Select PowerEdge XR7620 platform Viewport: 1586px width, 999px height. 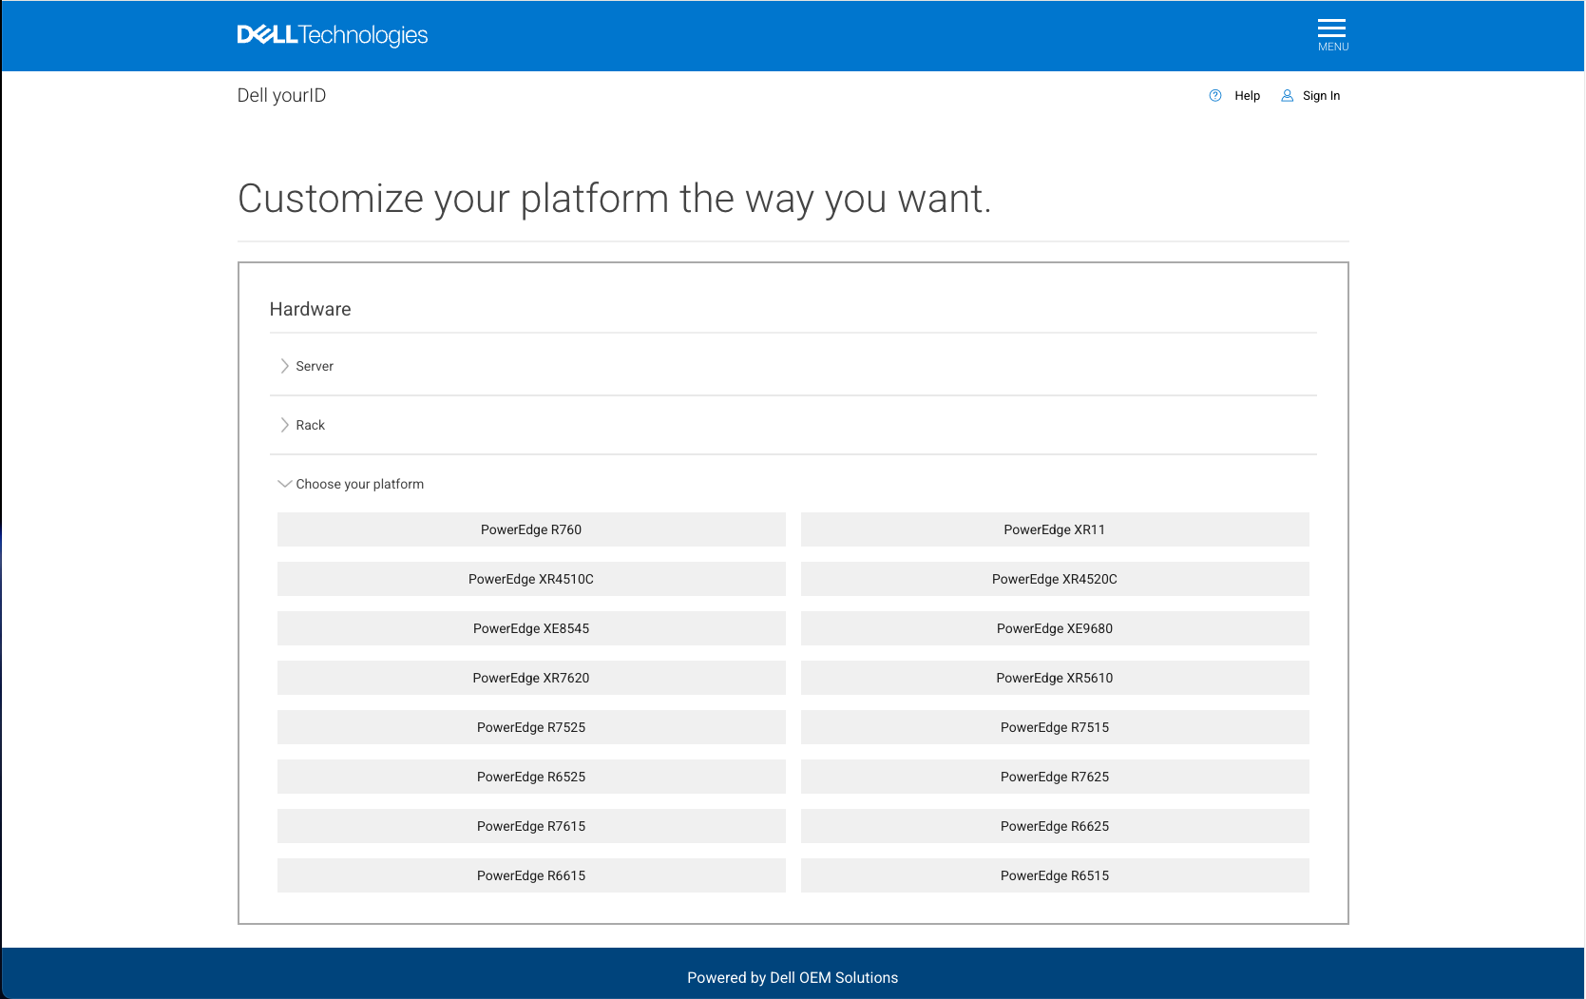pos(531,678)
